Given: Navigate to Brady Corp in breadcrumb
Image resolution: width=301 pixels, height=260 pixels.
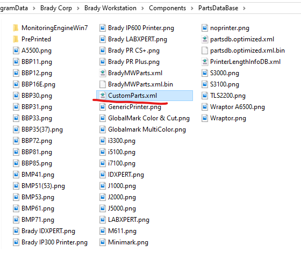Looking at the screenshot, I should [56, 8].
